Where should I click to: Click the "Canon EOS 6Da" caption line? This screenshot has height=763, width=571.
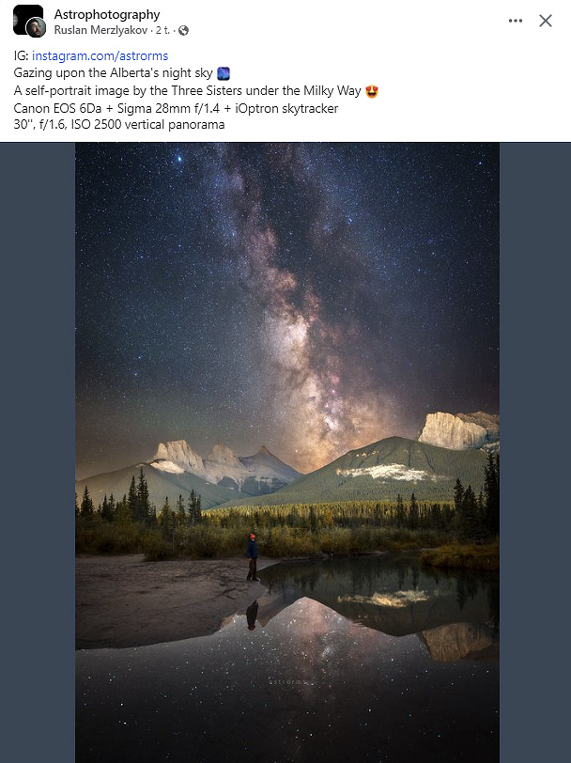coord(176,108)
